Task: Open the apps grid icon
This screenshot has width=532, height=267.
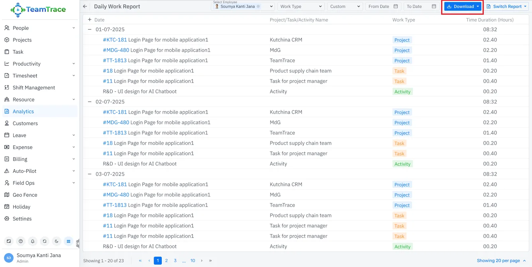Action: click(69, 241)
